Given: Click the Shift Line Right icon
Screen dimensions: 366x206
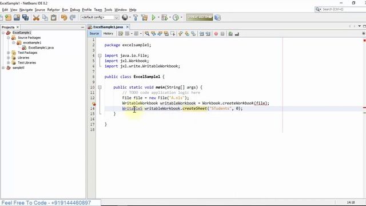Looking at the screenshot, I should (208, 34).
